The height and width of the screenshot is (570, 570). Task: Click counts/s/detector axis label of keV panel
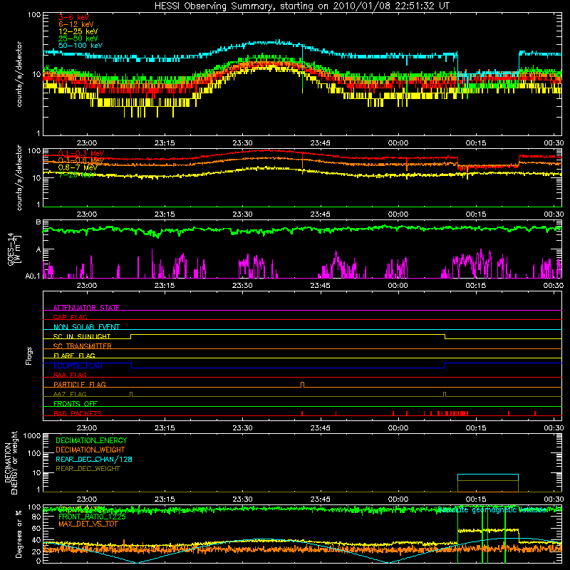click(x=19, y=74)
